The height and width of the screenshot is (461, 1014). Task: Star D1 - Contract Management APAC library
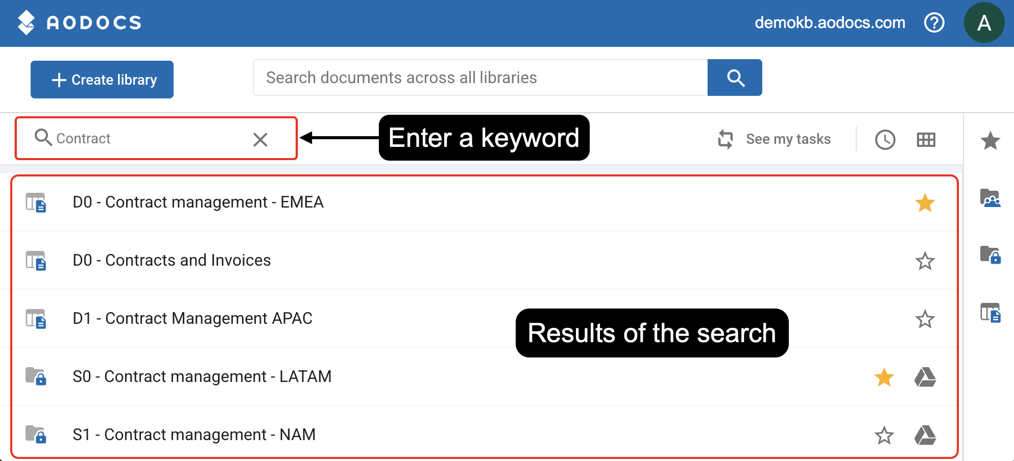click(x=925, y=319)
